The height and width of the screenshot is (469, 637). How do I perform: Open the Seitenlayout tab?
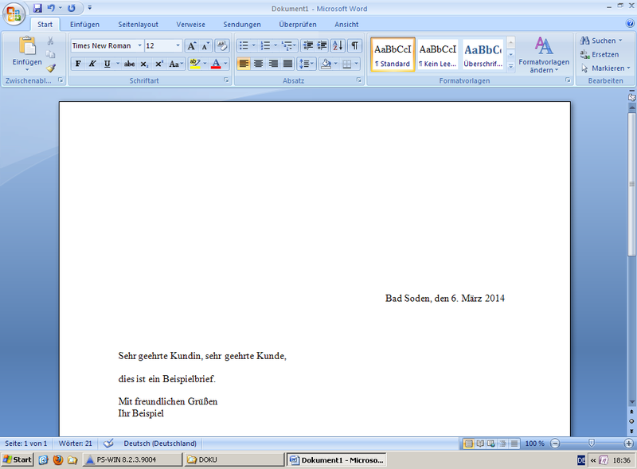pyautogui.click(x=138, y=25)
